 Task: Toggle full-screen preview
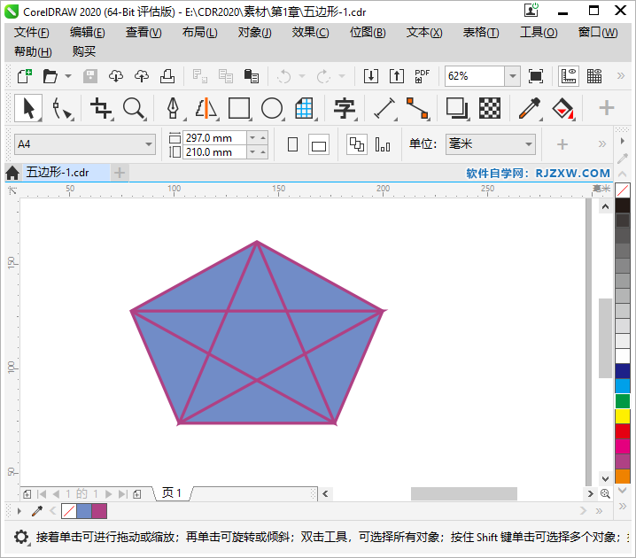[x=536, y=76]
